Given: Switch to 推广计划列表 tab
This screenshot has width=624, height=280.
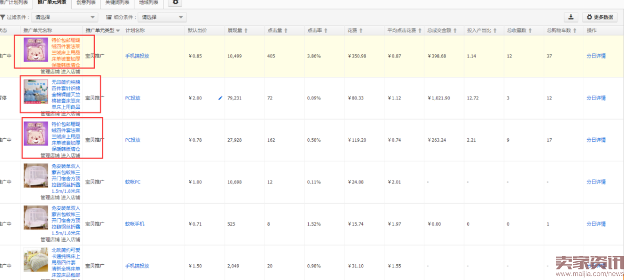Looking at the screenshot, I should click(x=14, y=3).
